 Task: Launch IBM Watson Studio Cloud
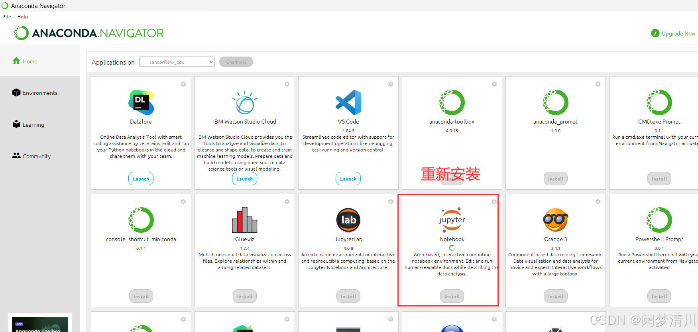pyautogui.click(x=245, y=179)
